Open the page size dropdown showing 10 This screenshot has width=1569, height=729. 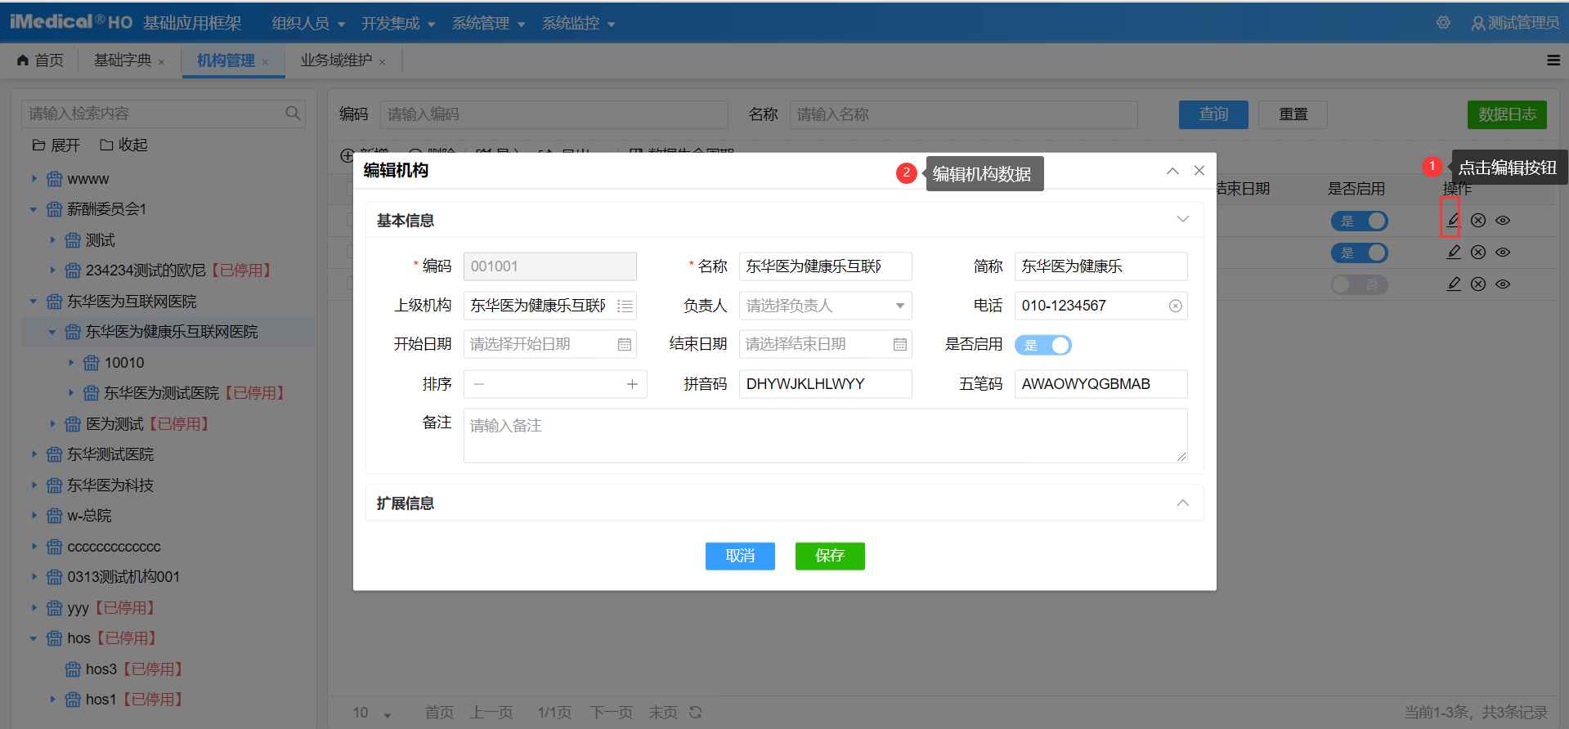tap(372, 713)
